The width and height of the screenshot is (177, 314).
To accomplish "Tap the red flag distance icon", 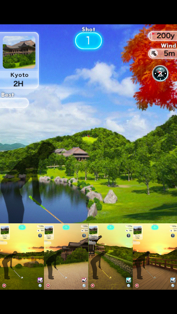I will (152, 36).
